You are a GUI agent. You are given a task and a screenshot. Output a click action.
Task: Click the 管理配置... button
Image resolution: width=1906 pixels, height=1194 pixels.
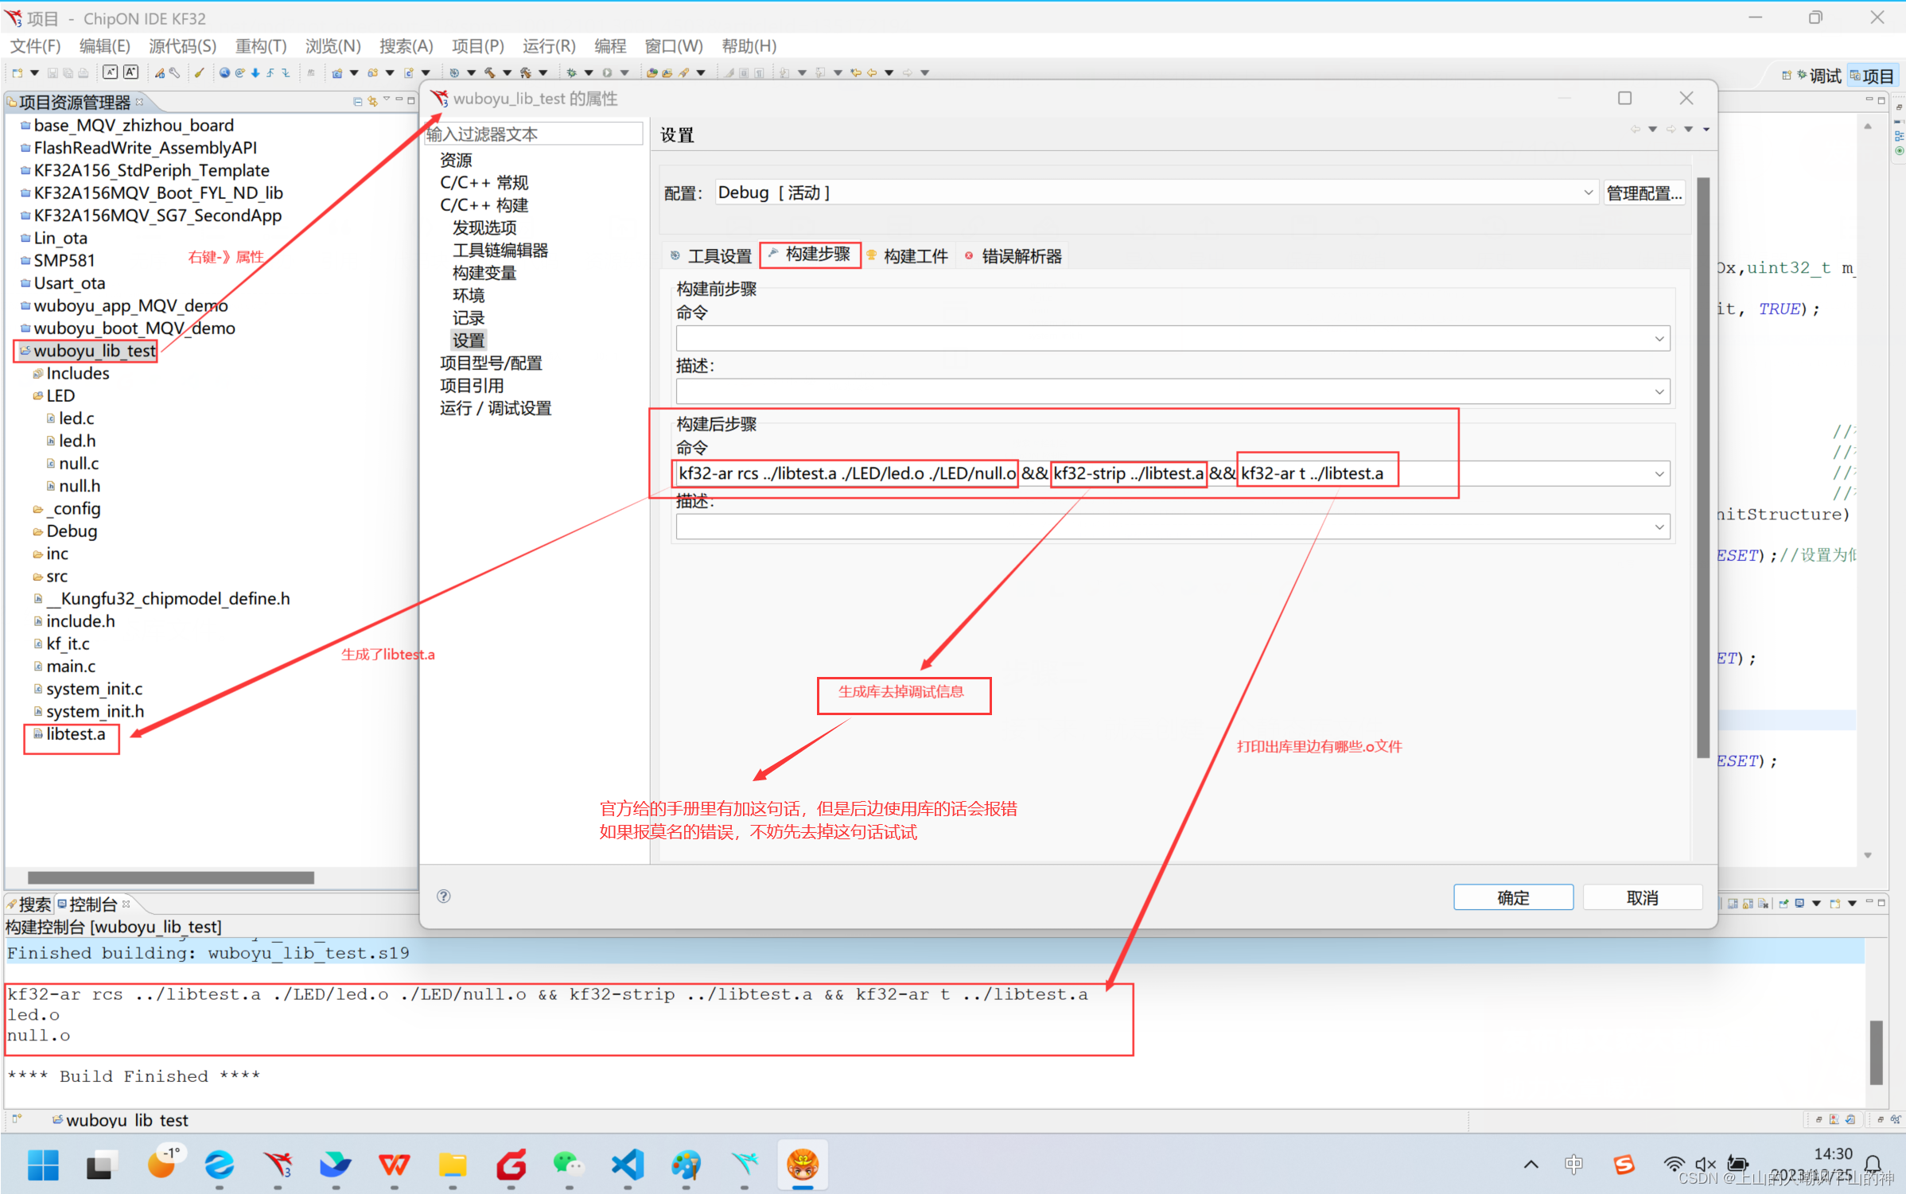coord(1643,193)
